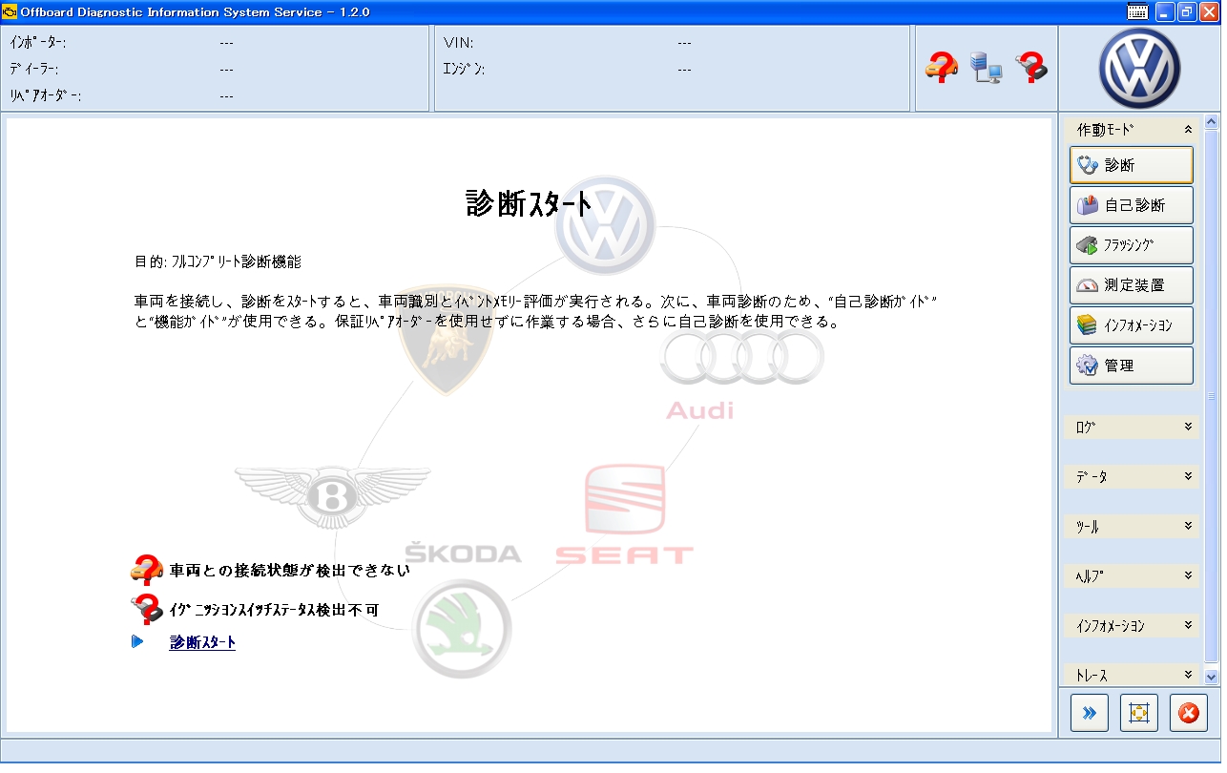Click the 目的: フルコンプリート診断機能 line
This screenshot has width=1227, height=773.
(x=218, y=261)
